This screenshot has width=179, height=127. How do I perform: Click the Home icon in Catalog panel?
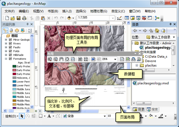point(157,31)
